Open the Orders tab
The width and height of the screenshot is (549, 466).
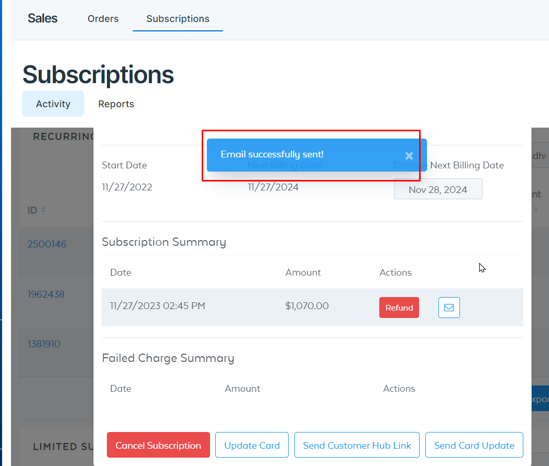[x=103, y=18]
